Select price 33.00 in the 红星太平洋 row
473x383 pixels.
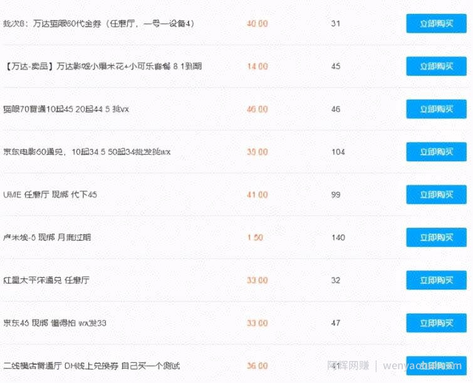[257, 280]
